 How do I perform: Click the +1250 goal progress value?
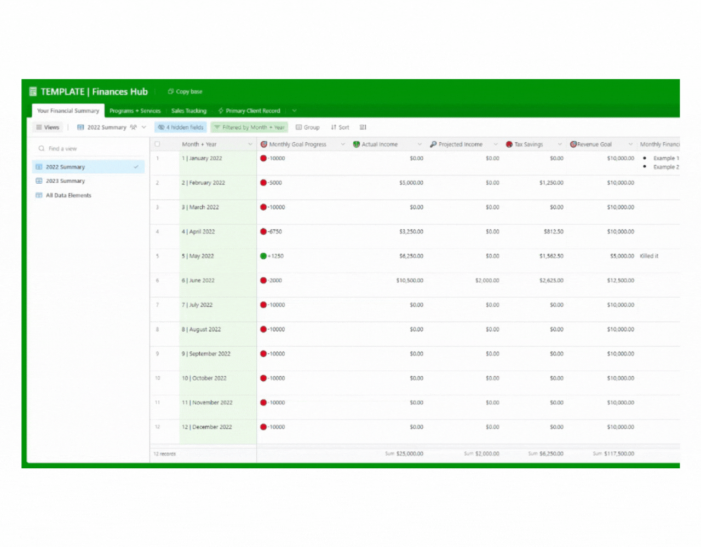tap(275, 256)
